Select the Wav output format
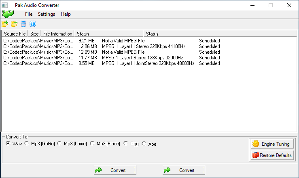 14,144
